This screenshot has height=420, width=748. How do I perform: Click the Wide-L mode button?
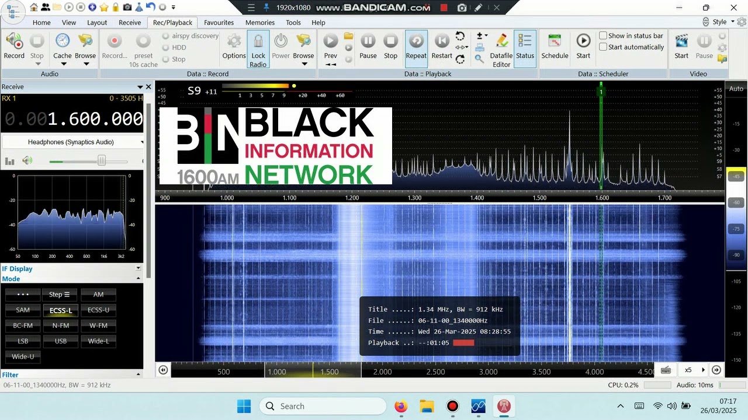(98, 341)
